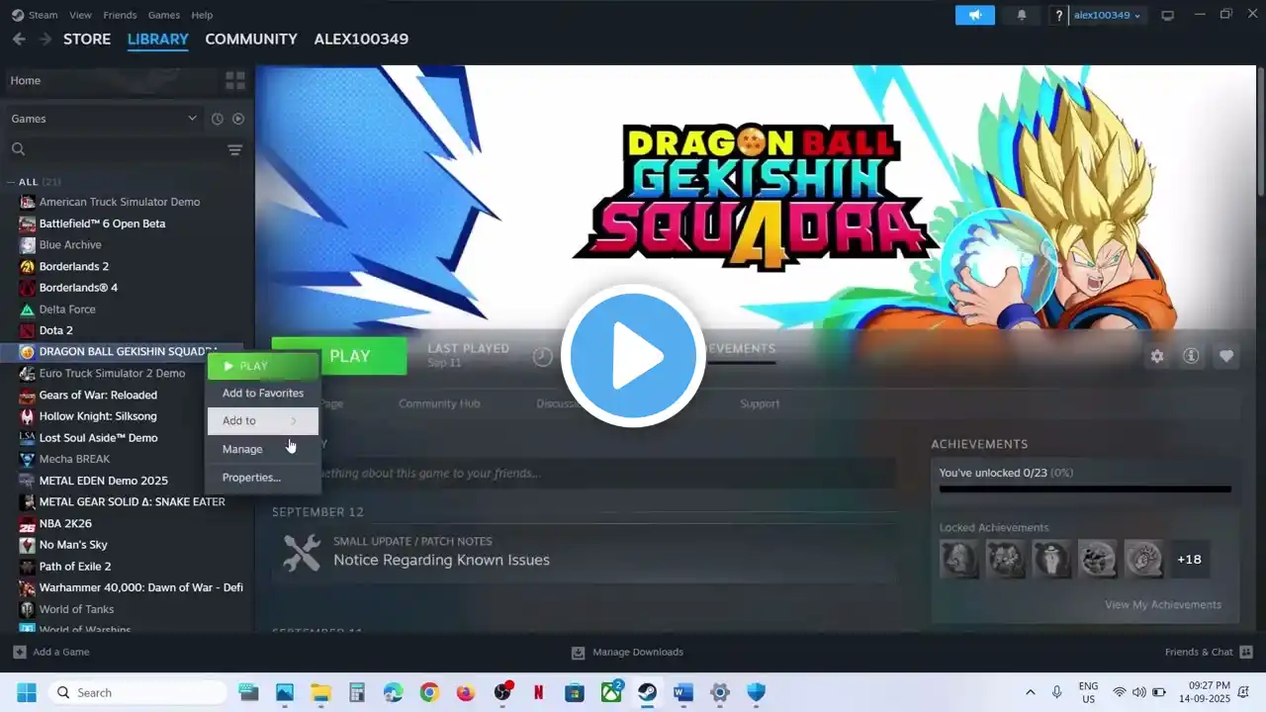The height and width of the screenshot is (712, 1266).
Task: Click the Add a Game plus icon
Action: (x=19, y=652)
